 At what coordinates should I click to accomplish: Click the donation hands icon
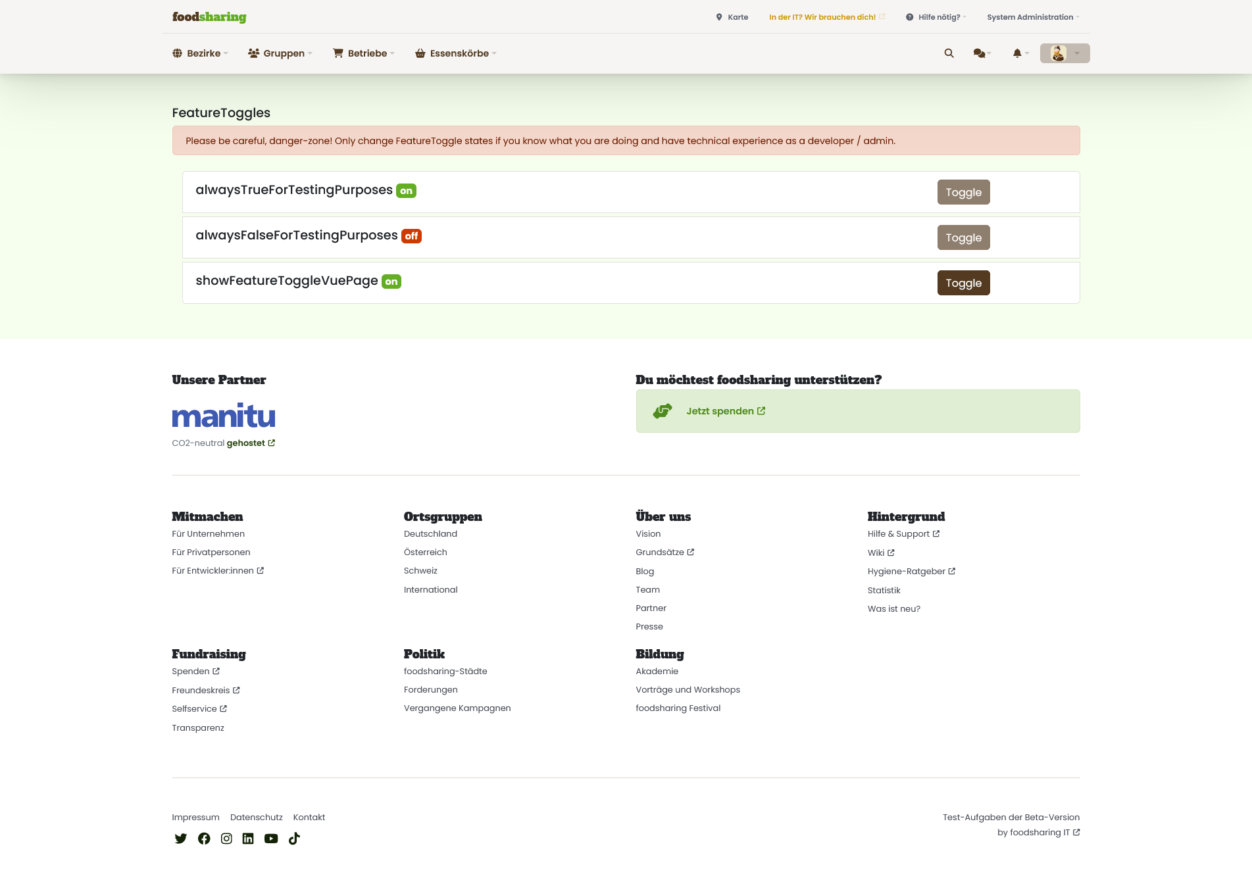tap(663, 411)
